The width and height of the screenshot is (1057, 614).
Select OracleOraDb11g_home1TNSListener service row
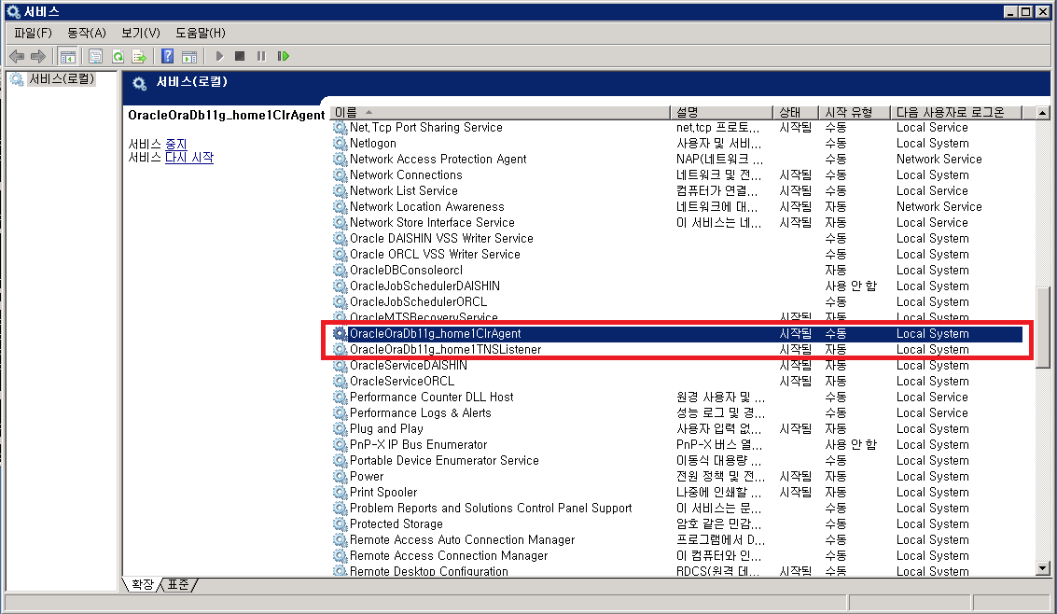(677, 350)
